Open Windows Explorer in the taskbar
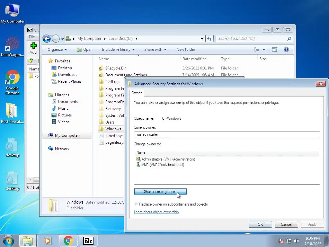 pyautogui.click(x=28, y=241)
